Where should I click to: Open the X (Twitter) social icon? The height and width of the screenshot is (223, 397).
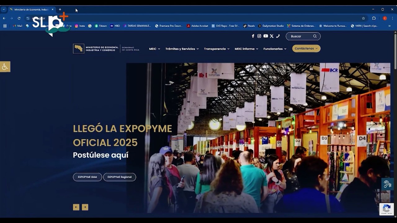coord(272,36)
